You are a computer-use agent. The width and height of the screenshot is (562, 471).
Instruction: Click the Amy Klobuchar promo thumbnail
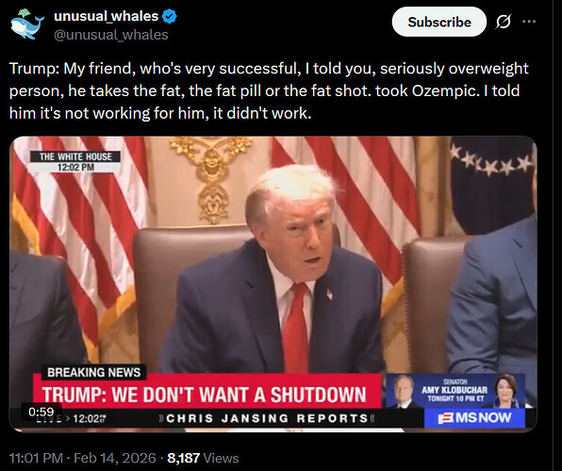pos(455,391)
